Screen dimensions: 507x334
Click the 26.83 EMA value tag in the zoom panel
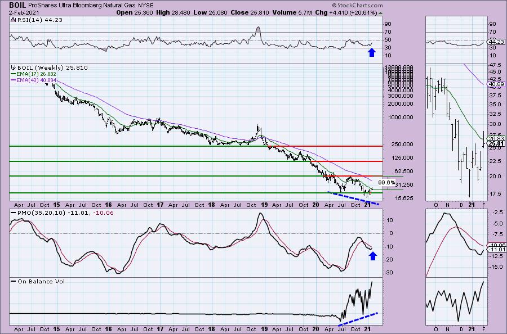(497, 138)
